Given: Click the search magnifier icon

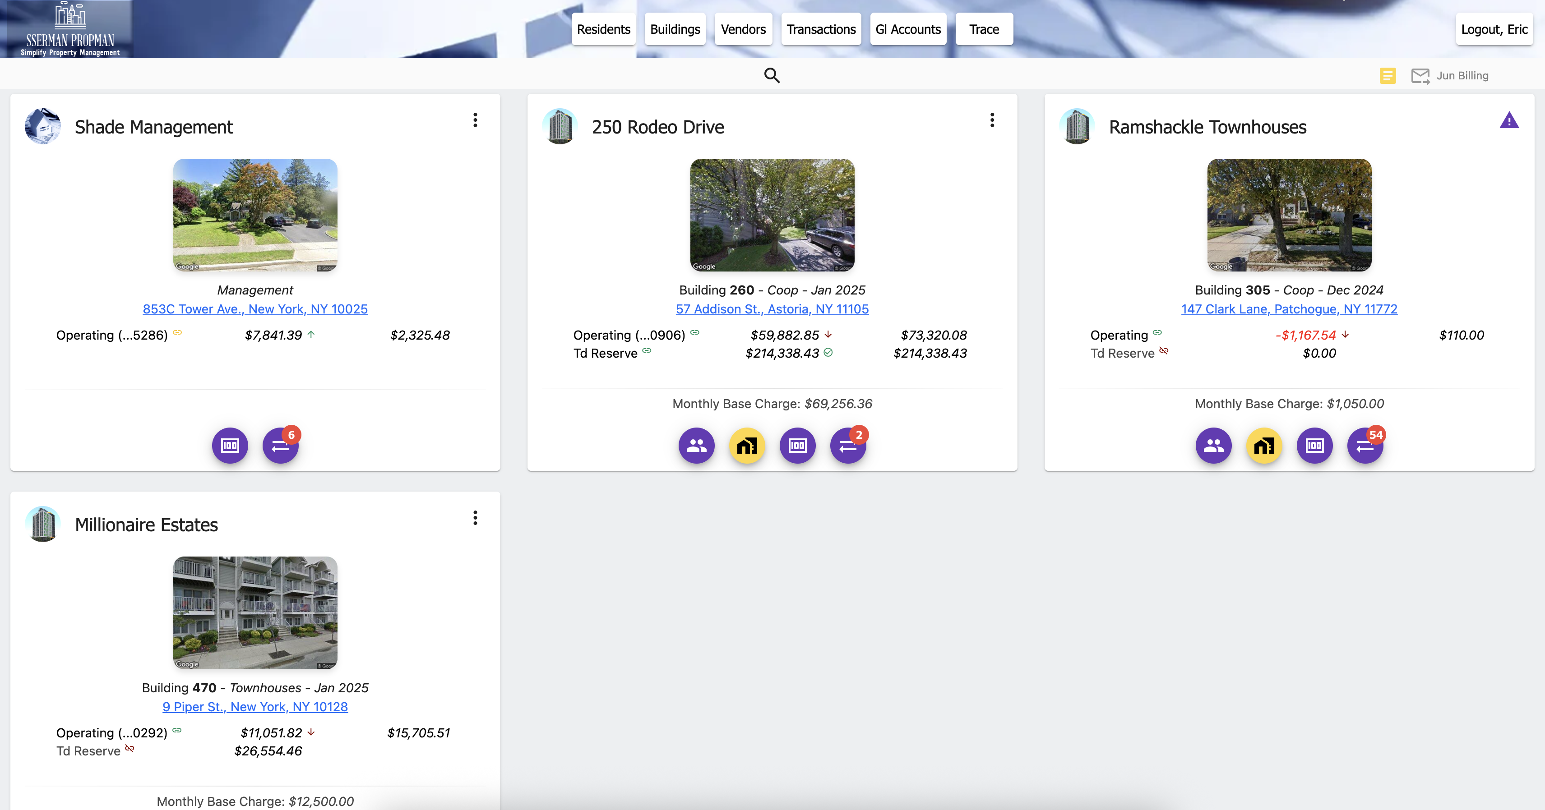Looking at the screenshot, I should tap(772, 76).
